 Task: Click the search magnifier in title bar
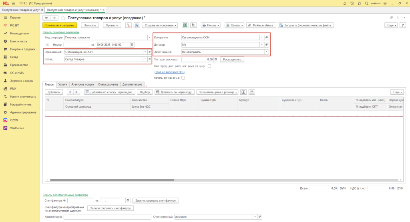367,3
